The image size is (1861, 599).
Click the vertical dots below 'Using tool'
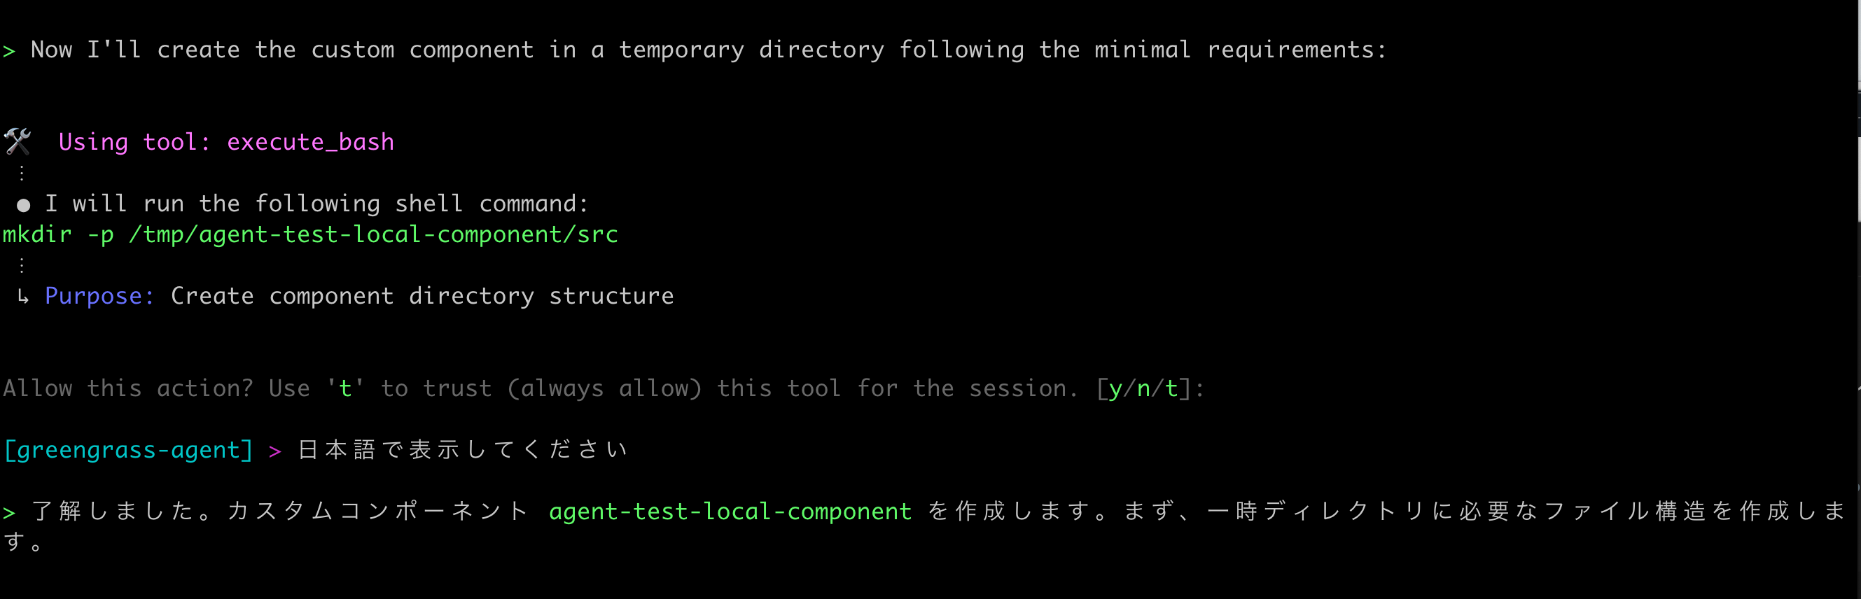pyautogui.click(x=22, y=174)
